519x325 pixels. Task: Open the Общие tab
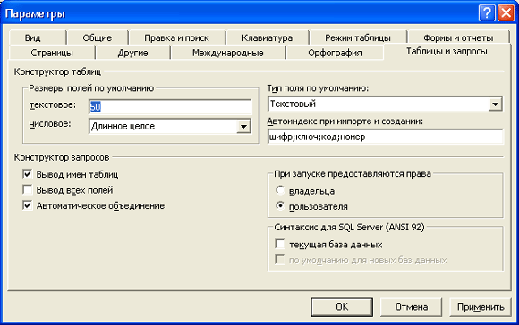[97, 38]
